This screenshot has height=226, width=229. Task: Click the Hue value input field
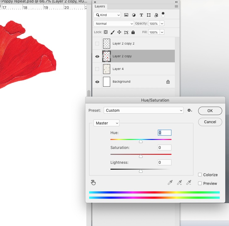(164, 133)
